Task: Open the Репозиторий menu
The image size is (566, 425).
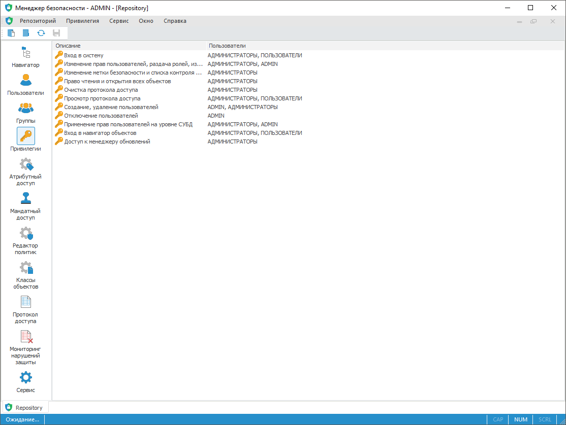Action: tap(38, 21)
